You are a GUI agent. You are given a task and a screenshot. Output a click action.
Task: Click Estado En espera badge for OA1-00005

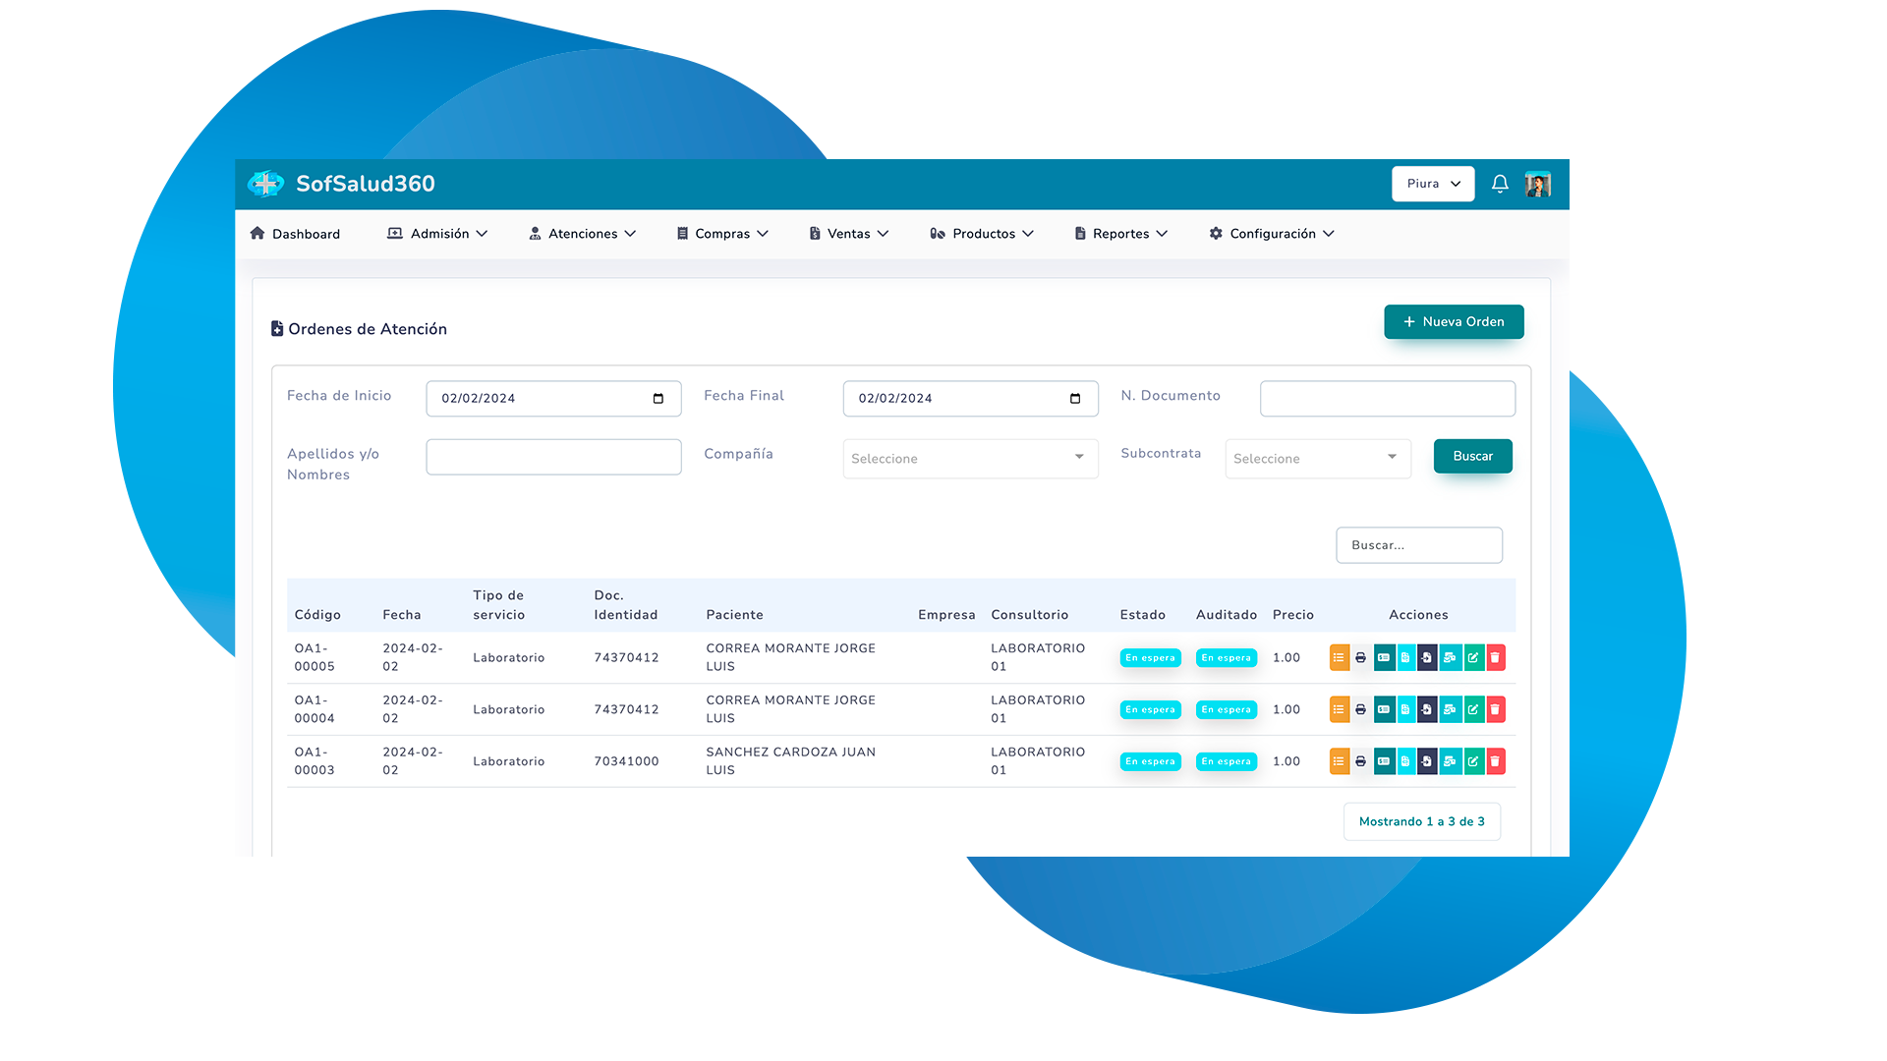click(1150, 657)
